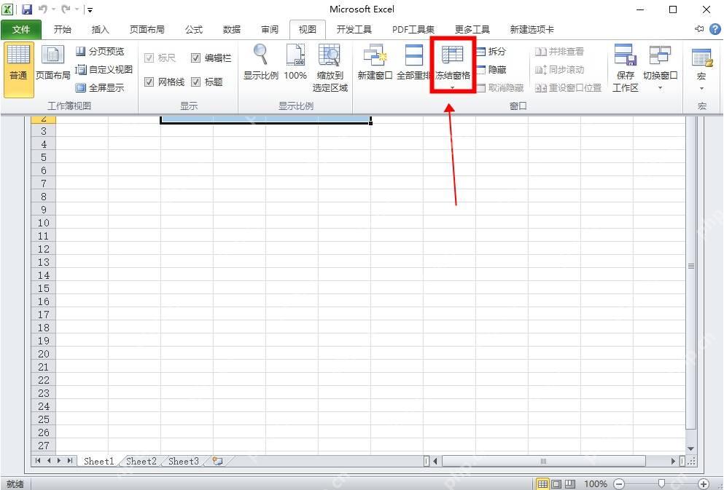Click 隐藏 hide window

click(491, 70)
